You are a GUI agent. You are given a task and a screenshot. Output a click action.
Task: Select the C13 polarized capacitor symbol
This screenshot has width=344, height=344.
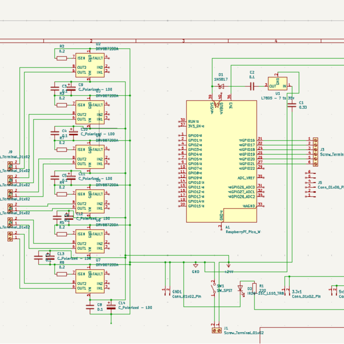(50, 257)
